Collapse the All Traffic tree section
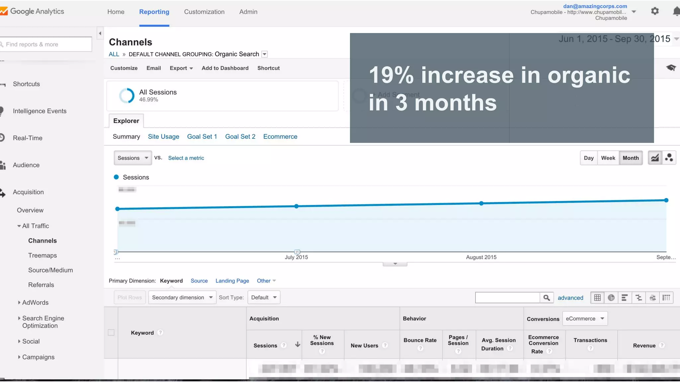The height and width of the screenshot is (382, 680). click(19, 226)
